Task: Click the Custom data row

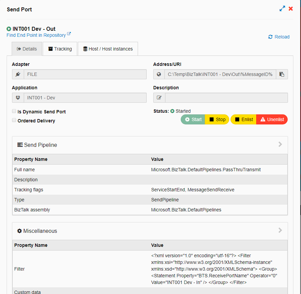Action: coord(150,291)
